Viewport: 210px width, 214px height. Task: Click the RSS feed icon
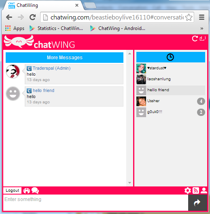click(196, 190)
